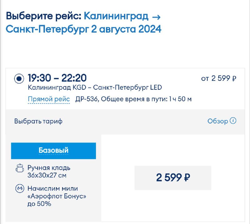
Task: Open the Обзор tariff overview link
Action: click(217, 121)
